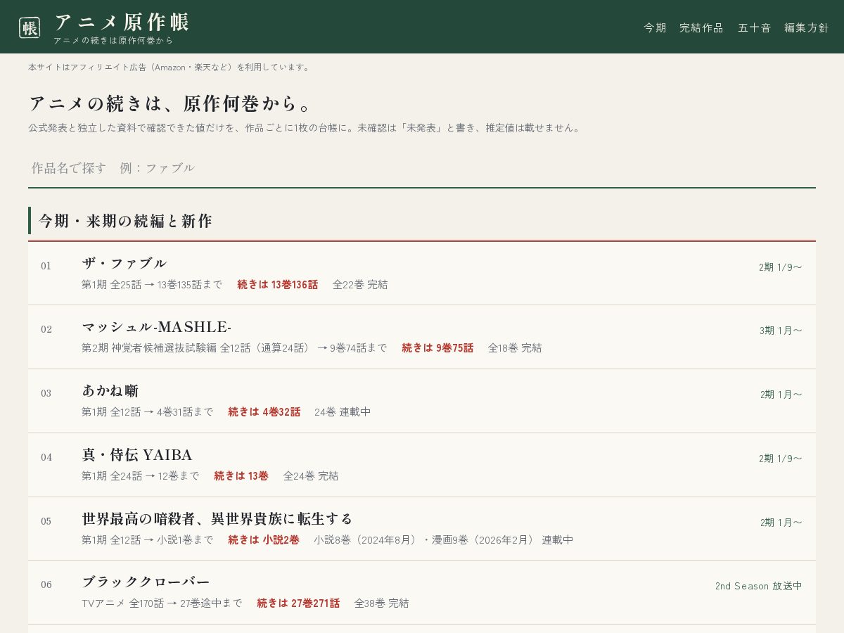Viewport: 844px width, 633px height.
Task: Click the 今期・来期の続編と新作 section heading
Action: tap(125, 221)
